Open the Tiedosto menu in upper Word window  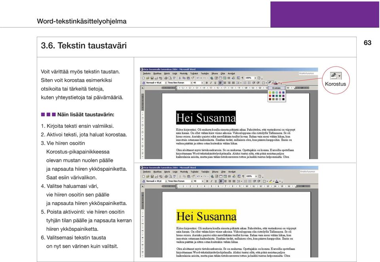[146, 74]
